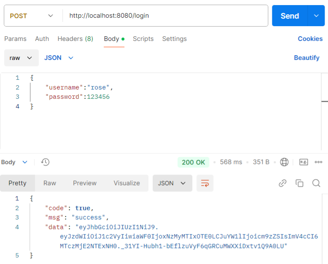This screenshot has height=264, width=328.
Task: Click the "msg" key in response
Action: click(x=54, y=218)
